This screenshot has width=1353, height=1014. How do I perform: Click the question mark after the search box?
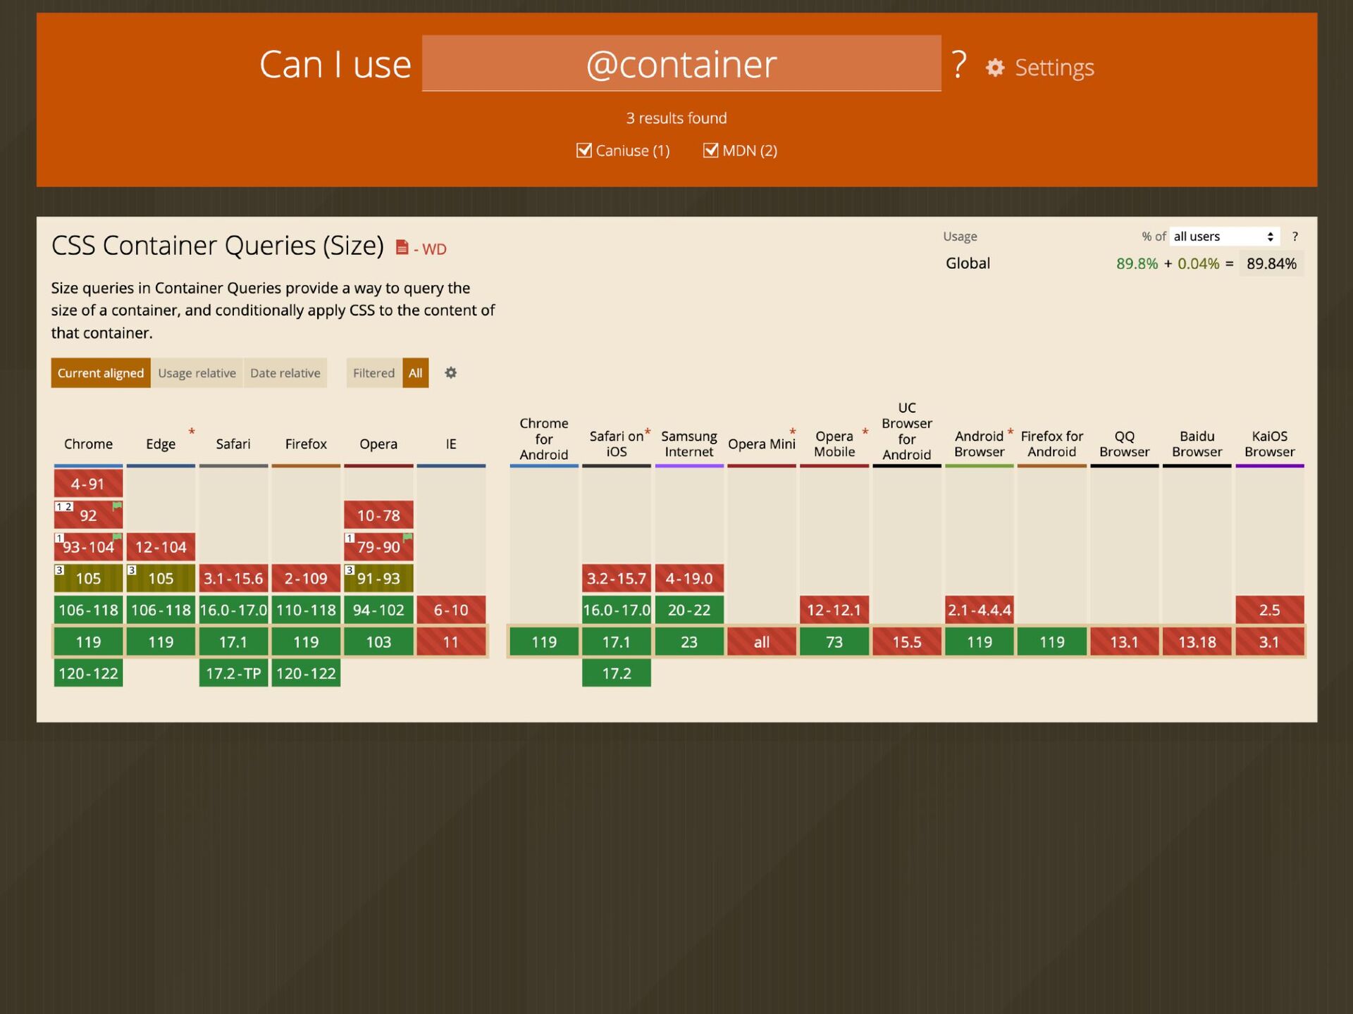click(959, 64)
